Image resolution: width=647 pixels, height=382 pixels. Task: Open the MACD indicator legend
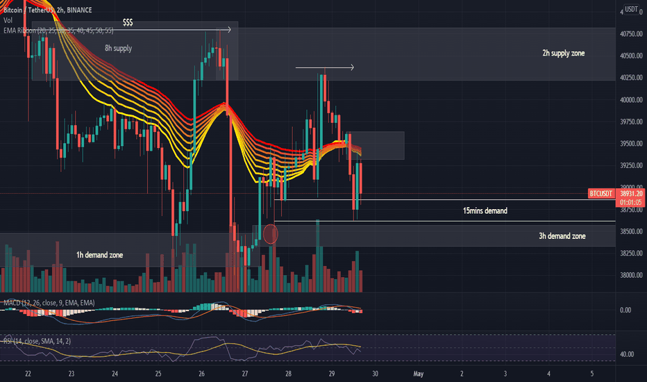49,303
